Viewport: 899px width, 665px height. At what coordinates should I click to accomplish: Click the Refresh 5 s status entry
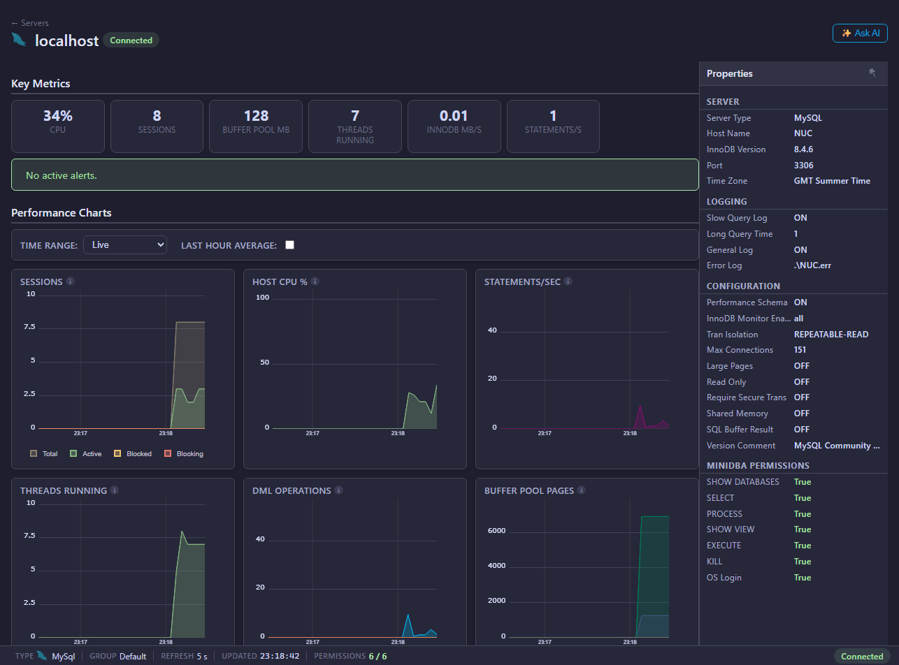(x=184, y=656)
